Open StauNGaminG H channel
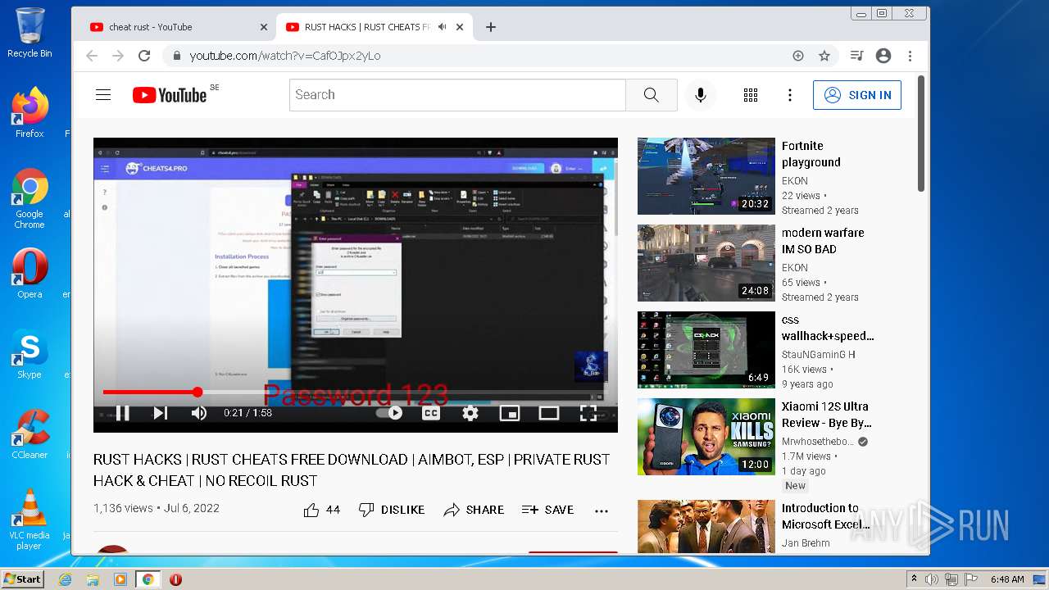Viewport: 1049px width, 590px height. (x=818, y=355)
